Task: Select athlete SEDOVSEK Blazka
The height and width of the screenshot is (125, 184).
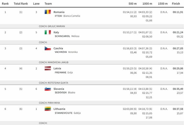Action: 65,93
